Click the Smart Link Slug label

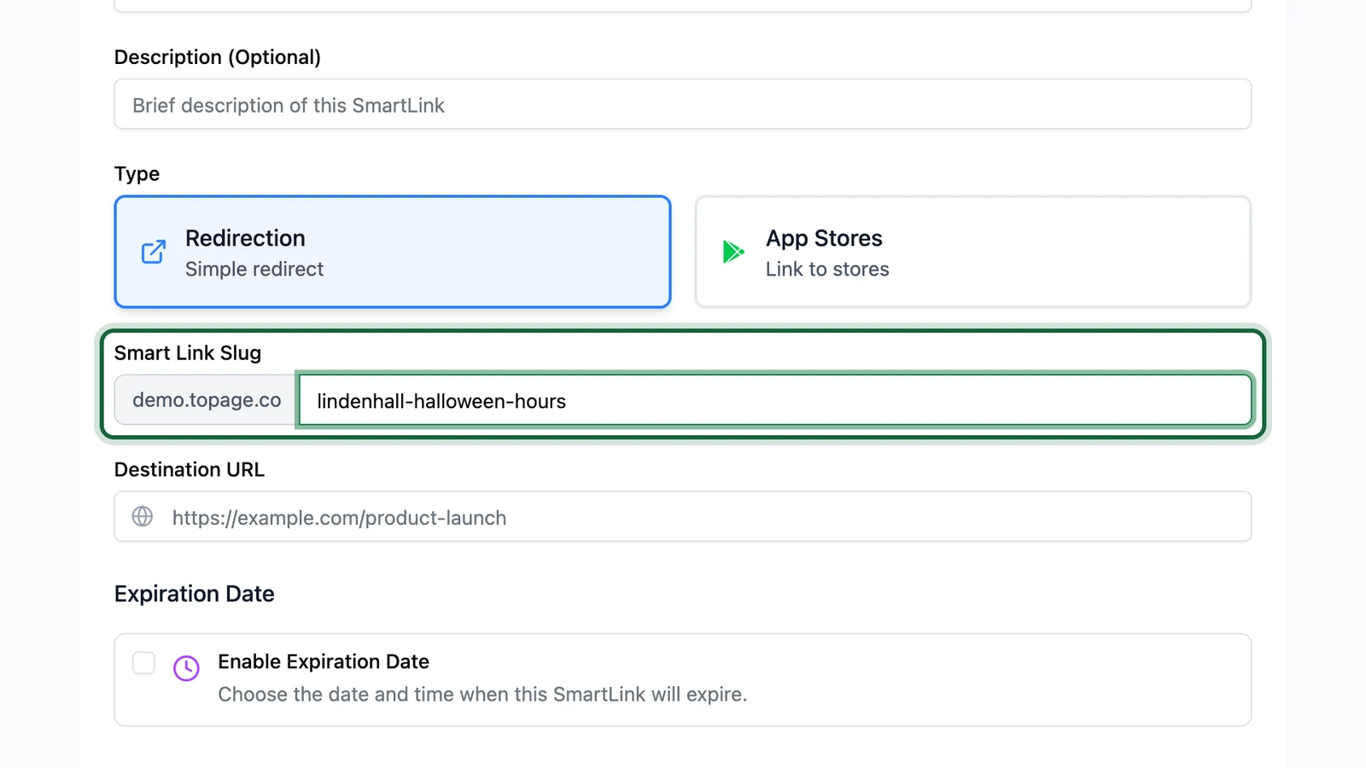(x=188, y=352)
